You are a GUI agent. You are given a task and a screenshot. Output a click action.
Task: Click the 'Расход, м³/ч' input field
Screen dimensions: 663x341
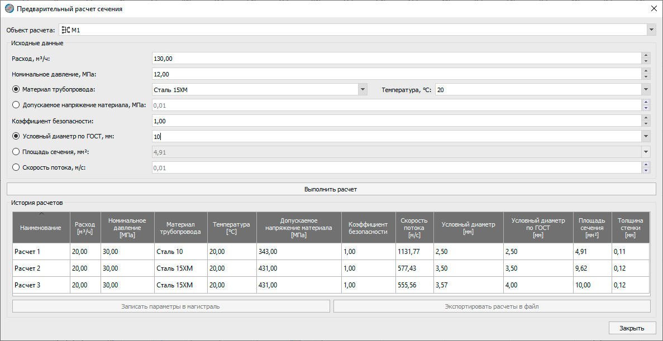tap(395, 59)
